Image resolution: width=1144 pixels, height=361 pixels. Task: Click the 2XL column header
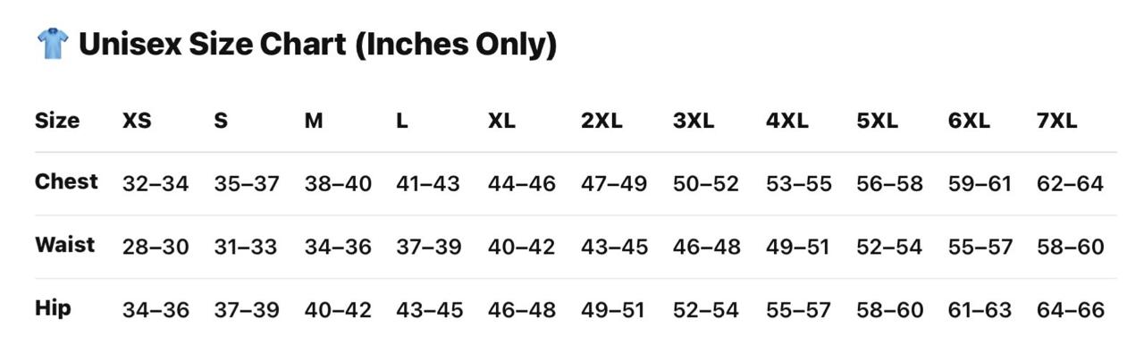[x=601, y=122]
